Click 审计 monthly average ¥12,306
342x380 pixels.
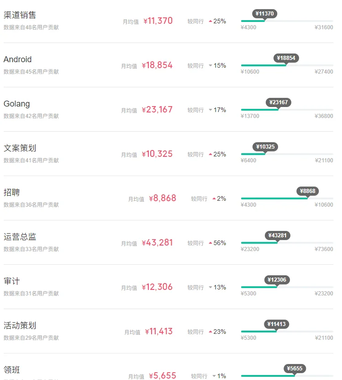click(x=158, y=287)
